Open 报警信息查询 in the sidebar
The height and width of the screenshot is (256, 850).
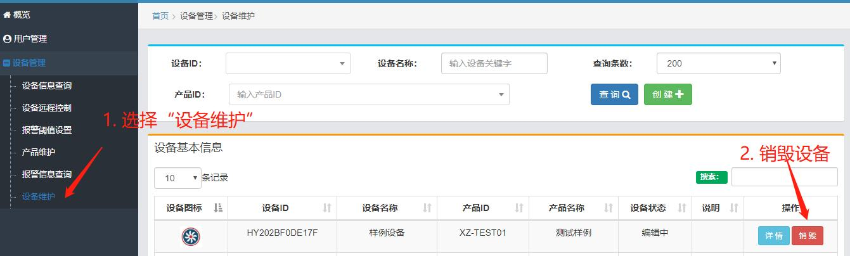[47, 174]
